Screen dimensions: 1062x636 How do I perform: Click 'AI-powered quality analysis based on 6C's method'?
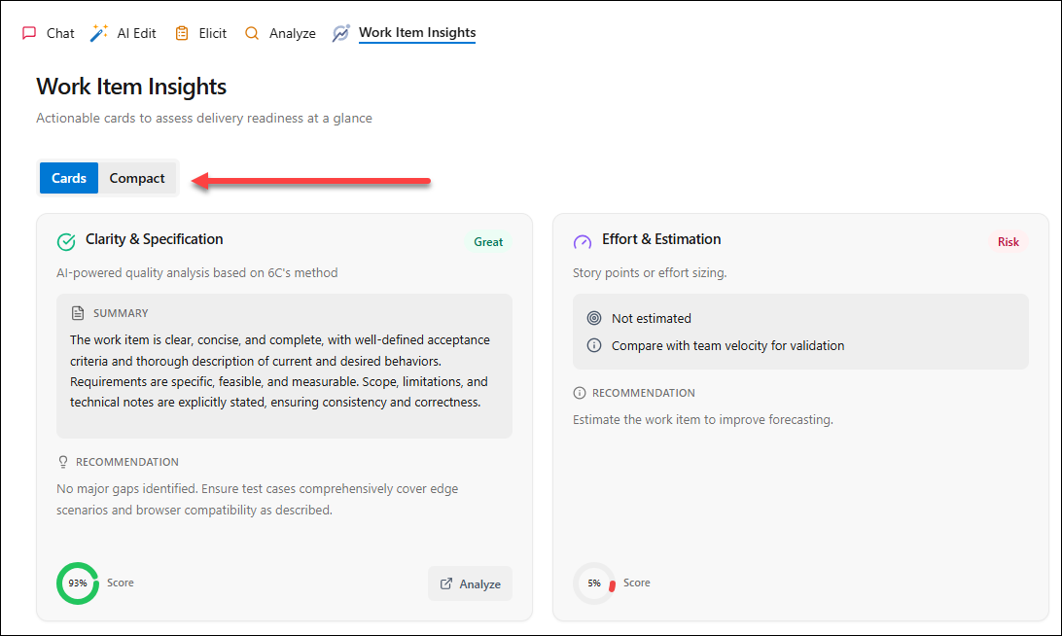click(197, 273)
